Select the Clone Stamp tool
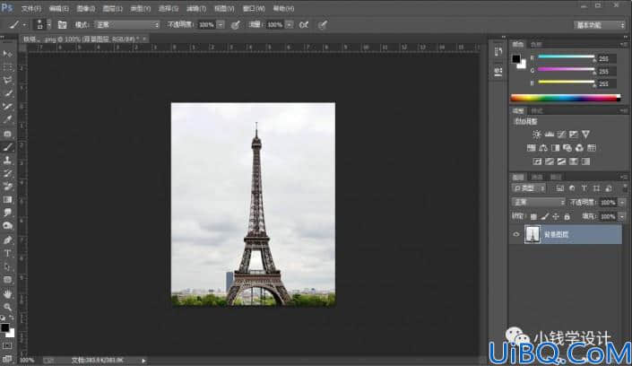The width and height of the screenshot is (632, 366). [x=7, y=160]
